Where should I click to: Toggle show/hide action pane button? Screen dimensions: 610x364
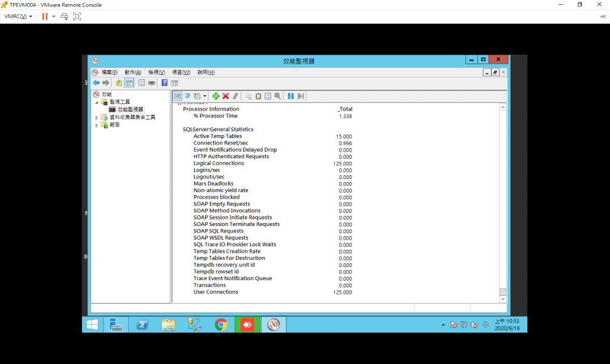pyautogui.click(x=175, y=83)
